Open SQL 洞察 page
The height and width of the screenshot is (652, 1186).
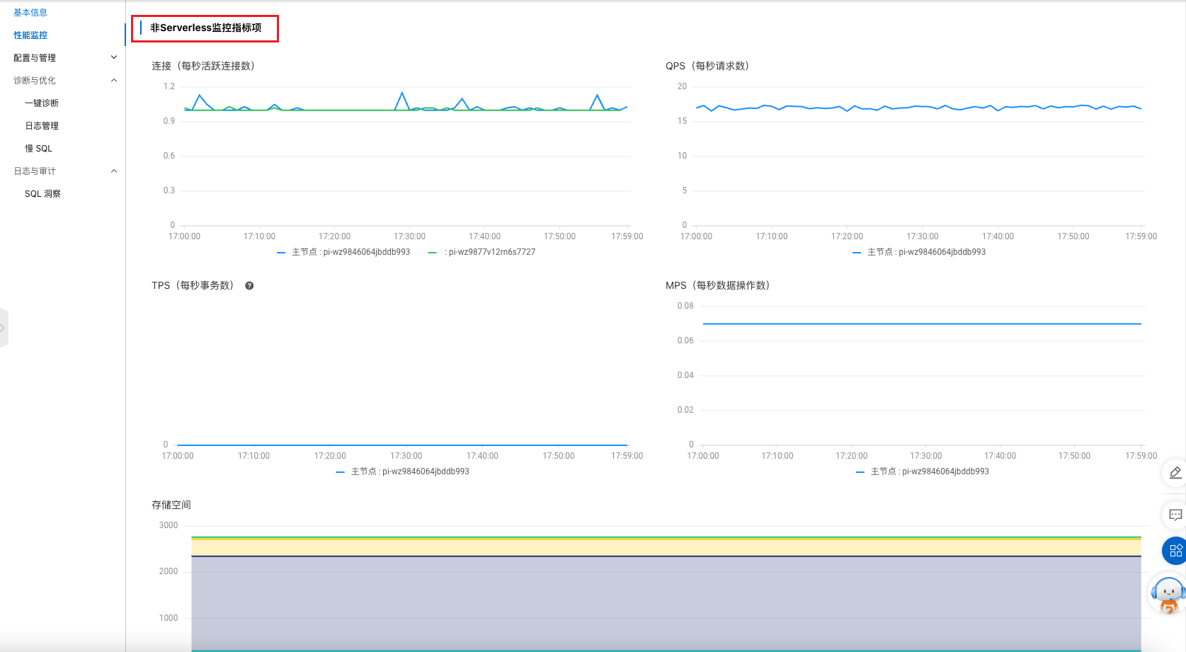(42, 194)
